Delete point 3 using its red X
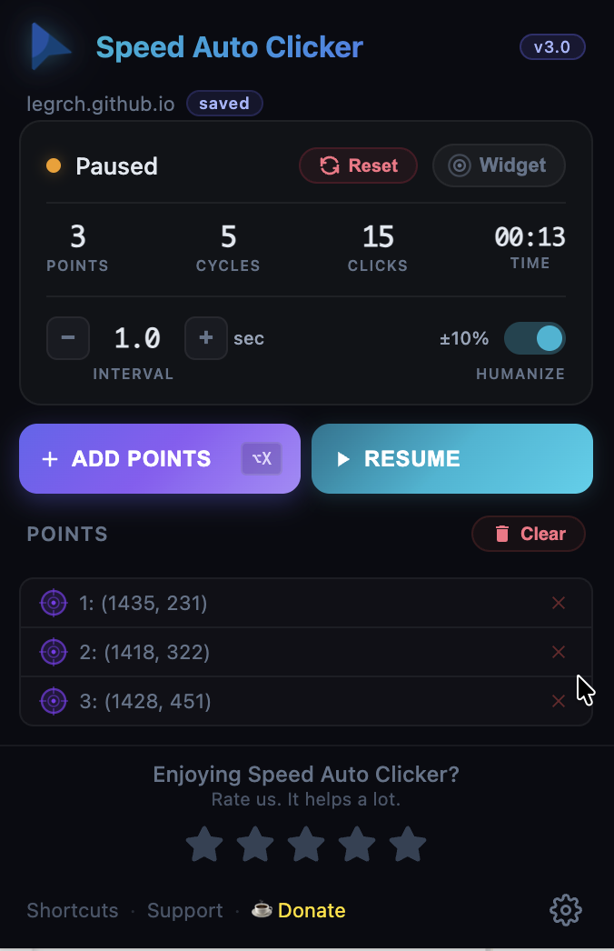This screenshot has height=951, width=614. pyautogui.click(x=559, y=701)
